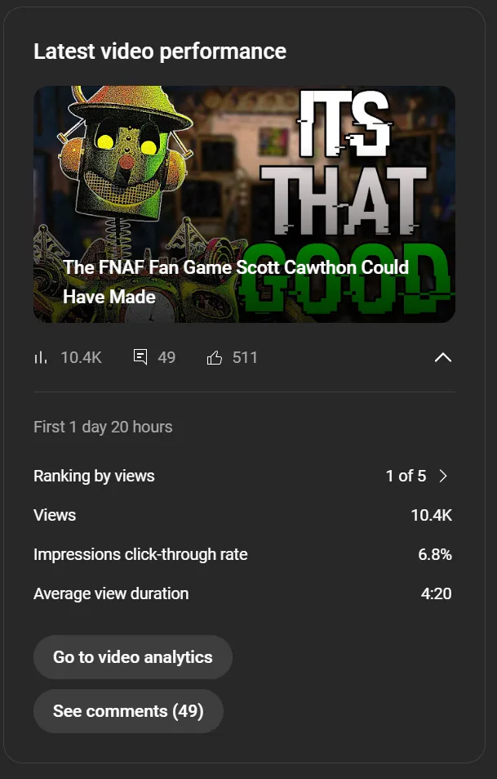
Task: Click the 10.4K view count beside the chart icon
Action: (x=82, y=358)
